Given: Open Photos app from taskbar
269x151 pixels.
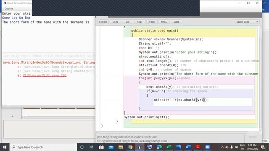Looking at the screenshot, I should (x=179, y=147).
